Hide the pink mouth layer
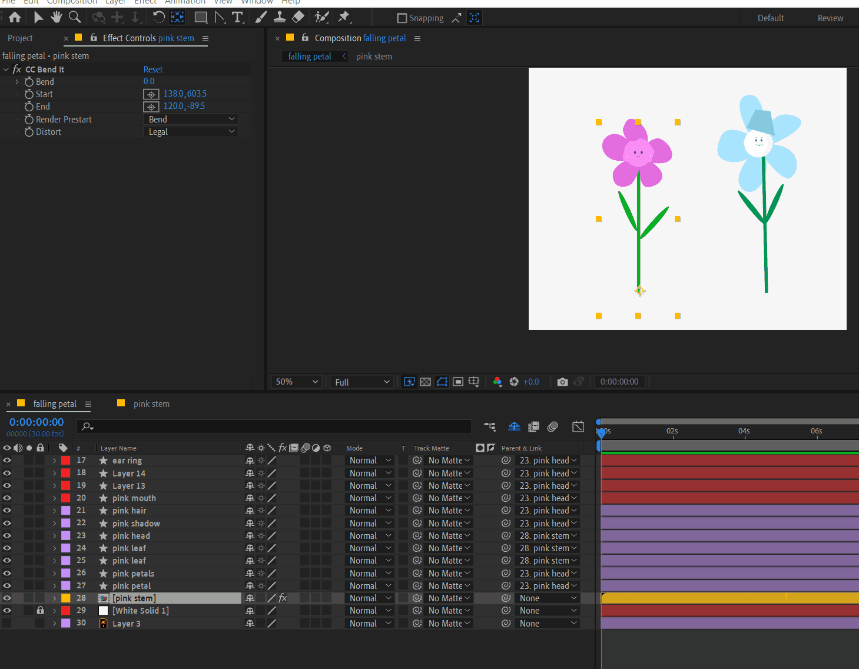 click(7, 498)
